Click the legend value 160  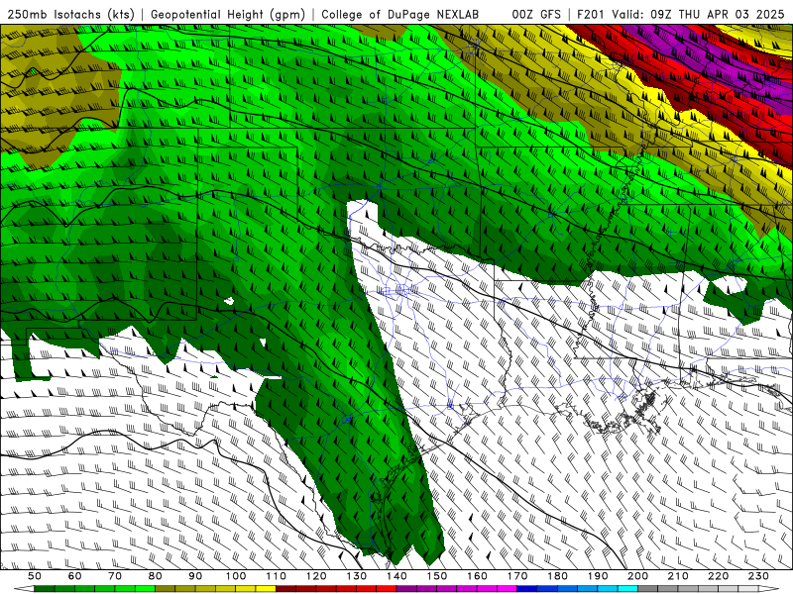(477, 576)
